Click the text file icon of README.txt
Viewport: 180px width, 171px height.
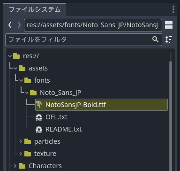pos(39,129)
